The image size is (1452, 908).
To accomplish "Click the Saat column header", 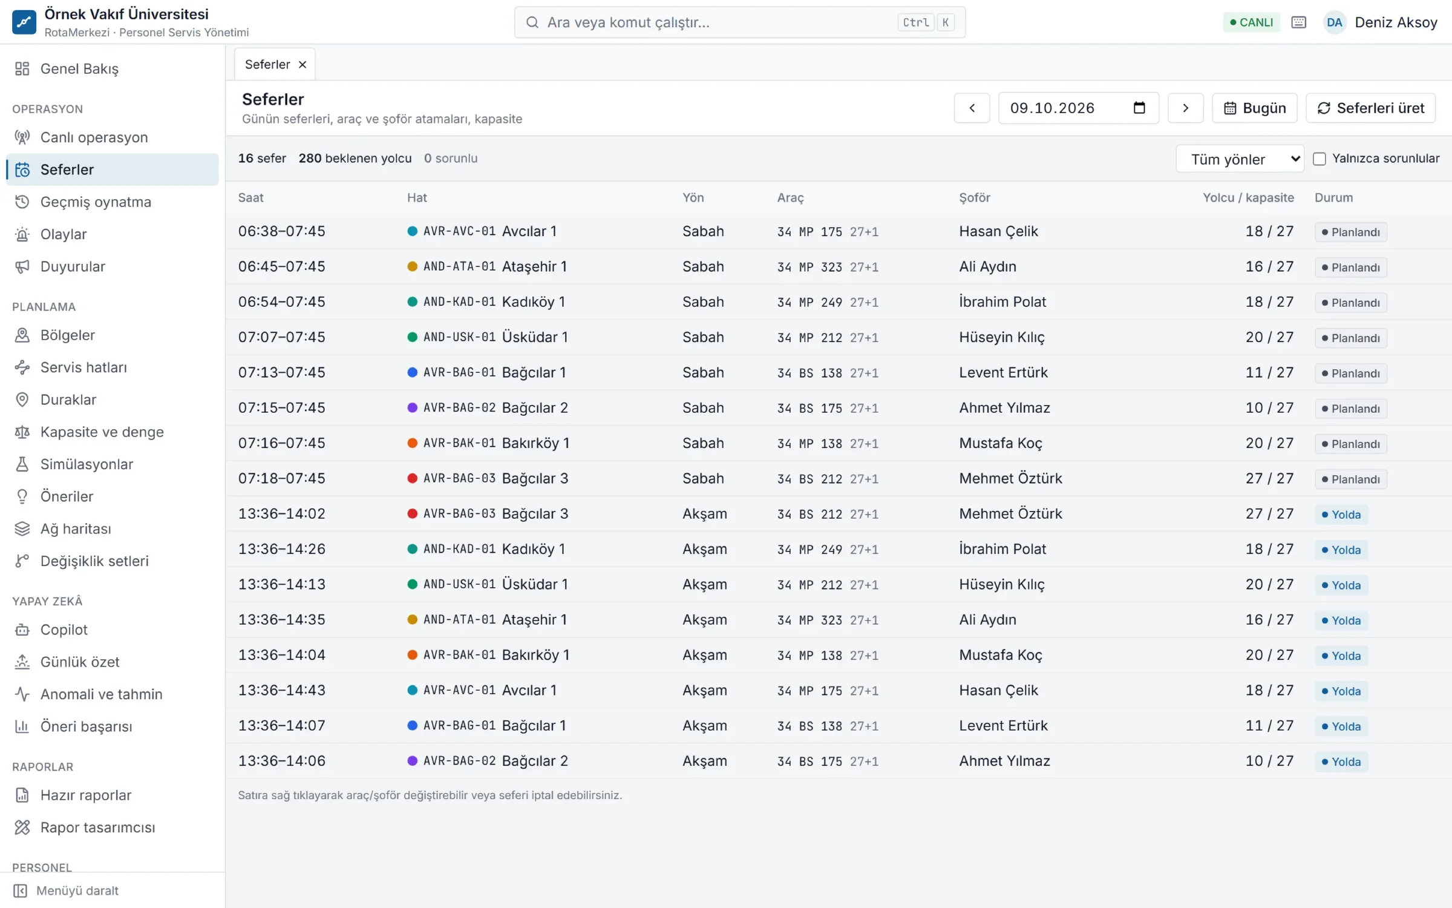I will click(250, 197).
